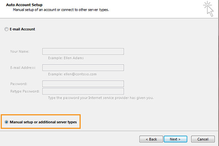This screenshot has height=146, width=219.
Task: Click the Next button
Action: 175,139
